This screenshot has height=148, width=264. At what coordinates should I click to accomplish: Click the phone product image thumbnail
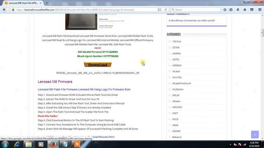81,22
